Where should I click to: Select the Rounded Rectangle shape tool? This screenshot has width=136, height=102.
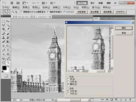coord(8,54)
